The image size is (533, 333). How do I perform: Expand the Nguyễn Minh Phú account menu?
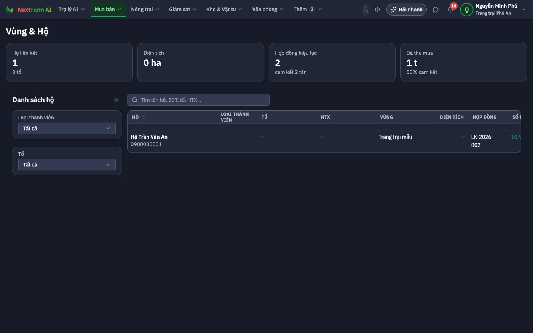point(493,10)
